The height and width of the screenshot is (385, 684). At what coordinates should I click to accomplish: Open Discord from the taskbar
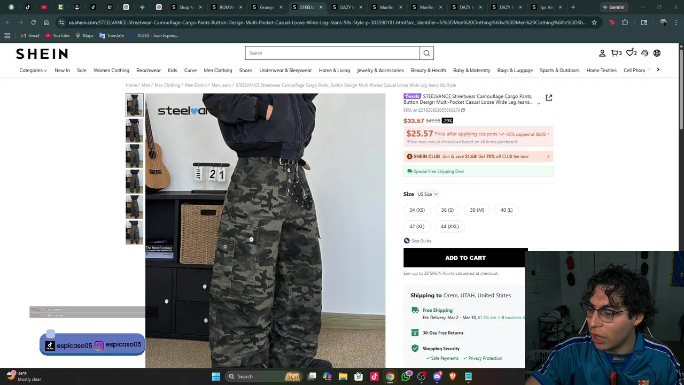pyautogui.click(x=437, y=376)
